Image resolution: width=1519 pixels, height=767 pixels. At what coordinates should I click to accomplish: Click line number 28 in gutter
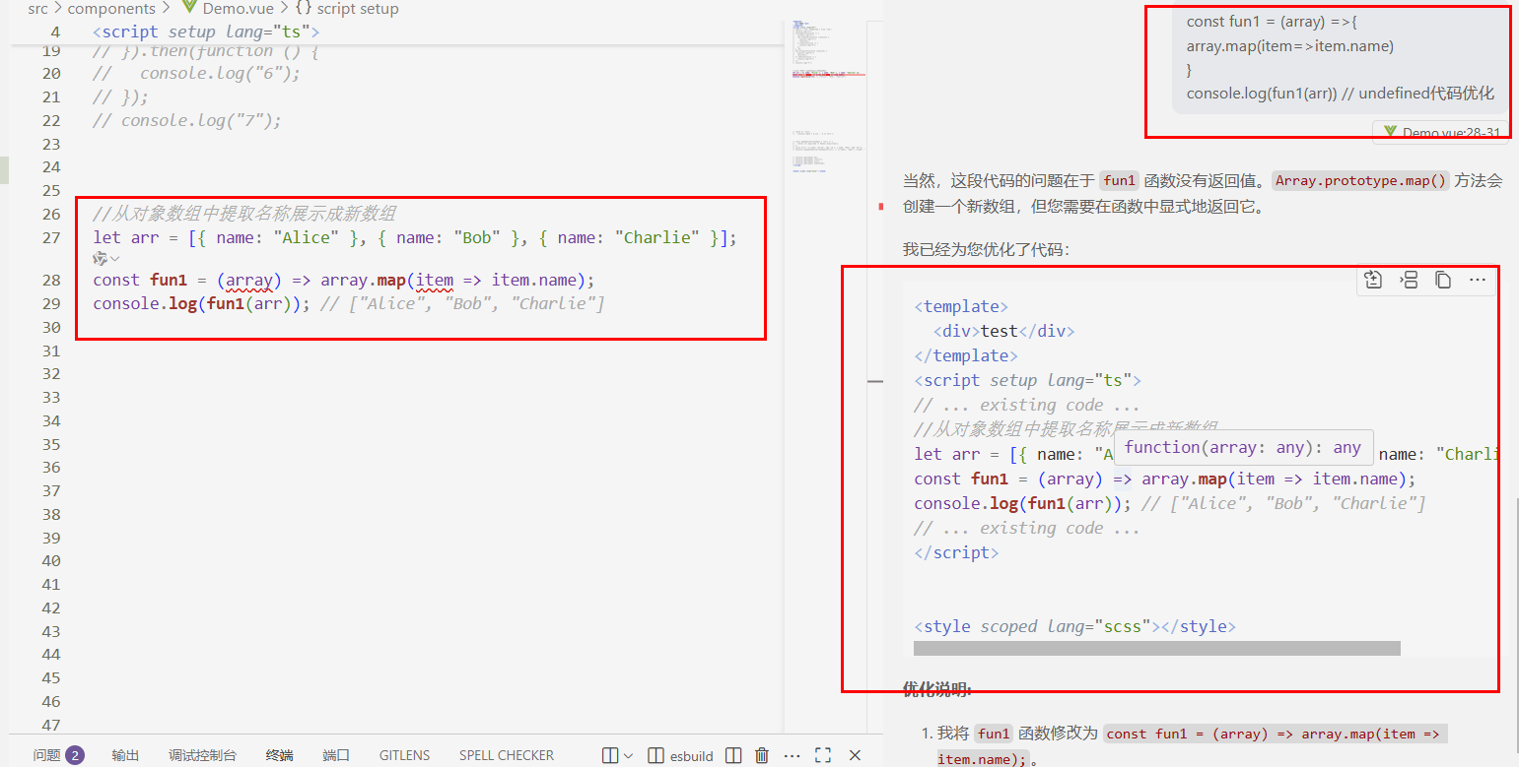coord(51,280)
